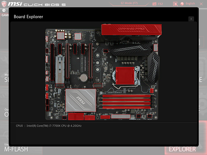This screenshot has width=207, height=155.
Task: Select the smaller red SATA block right of it
Action: point(90,117)
